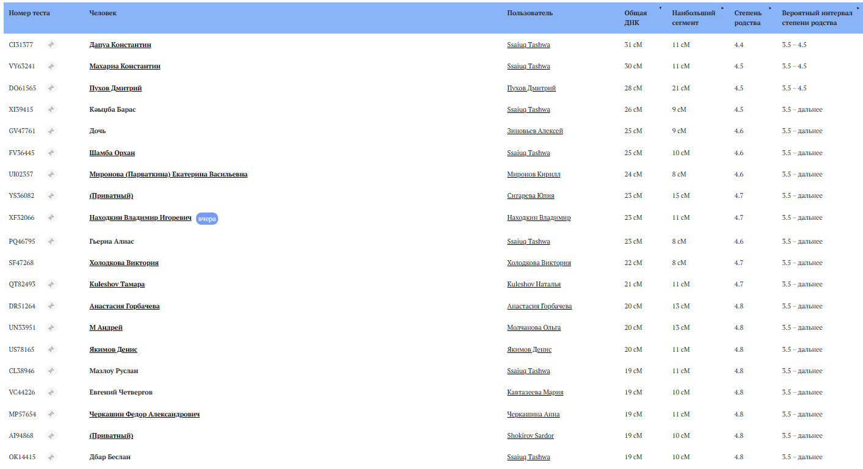
Task: Open user Молчанова Ольга
Action: coord(534,327)
